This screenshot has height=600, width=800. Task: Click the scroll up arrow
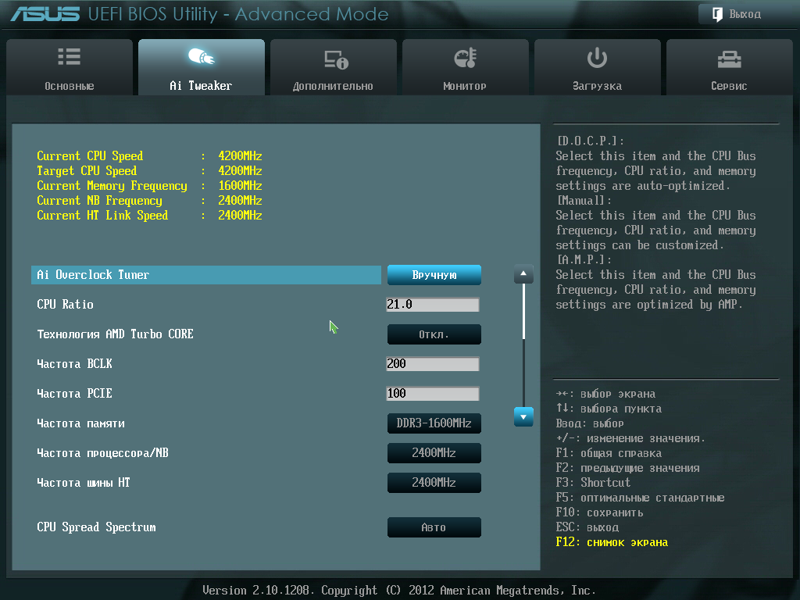click(523, 274)
